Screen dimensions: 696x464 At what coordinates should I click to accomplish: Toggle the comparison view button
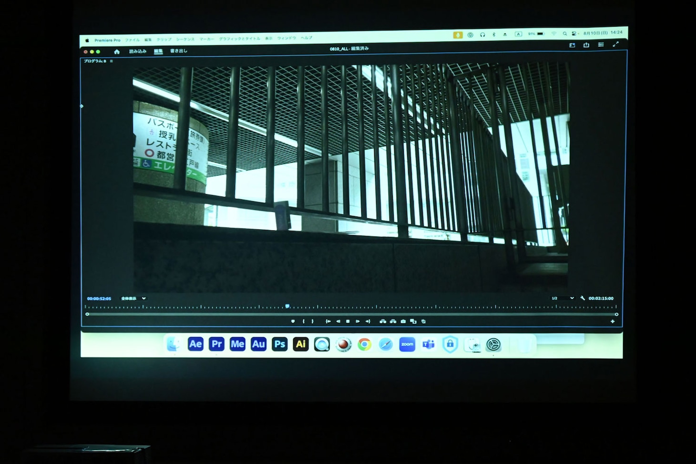coord(413,321)
